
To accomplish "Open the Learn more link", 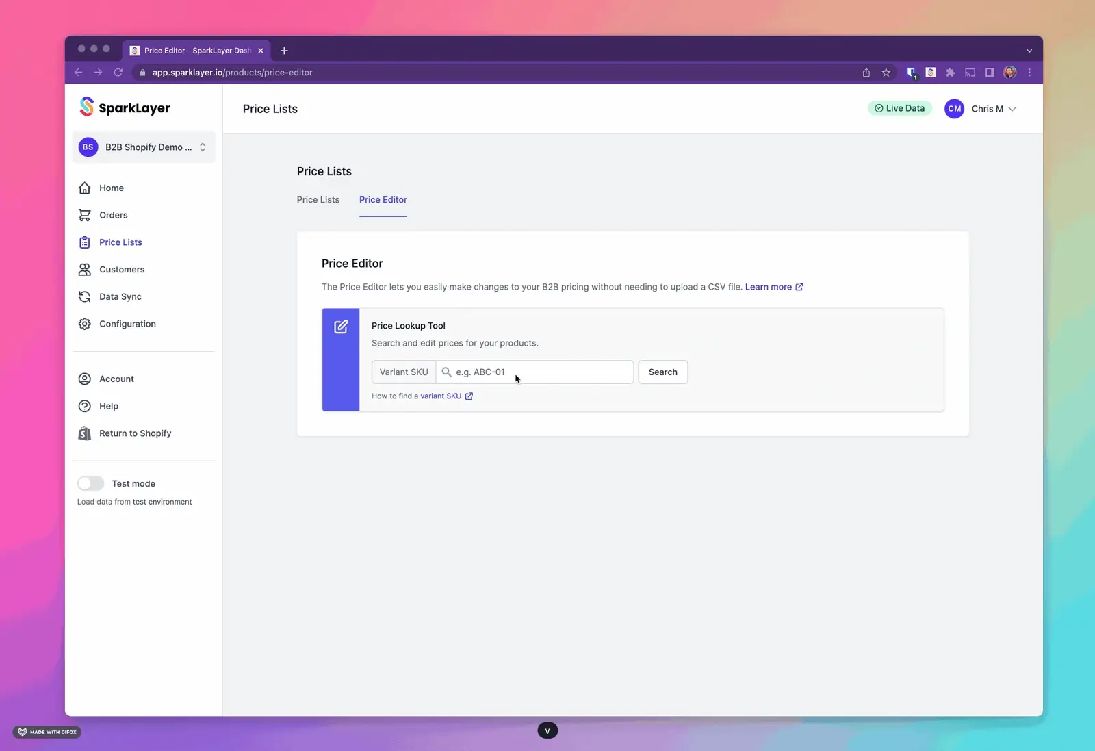I will [x=774, y=287].
